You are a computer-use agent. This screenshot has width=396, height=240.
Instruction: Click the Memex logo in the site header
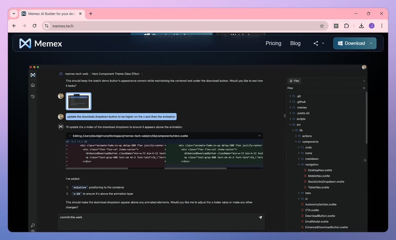tap(41, 43)
